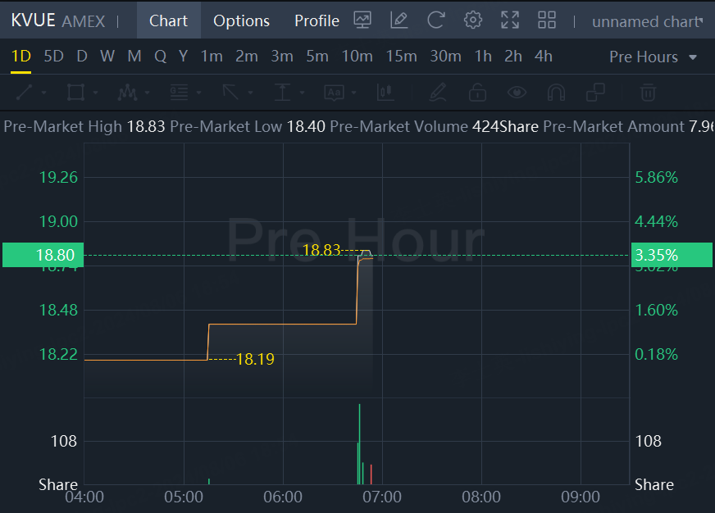Click the refresh chart icon
This screenshot has width=715, height=513.
click(x=436, y=20)
